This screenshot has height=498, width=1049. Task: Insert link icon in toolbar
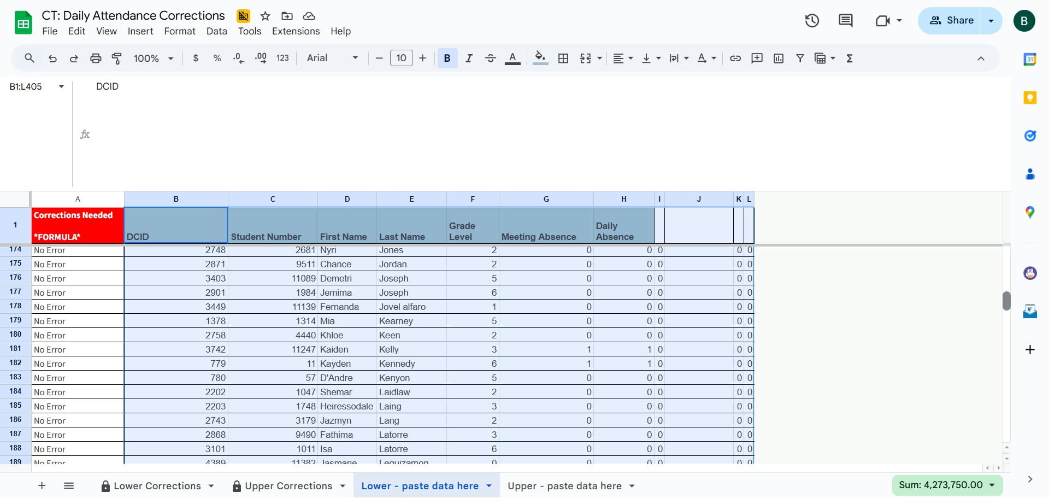click(735, 58)
